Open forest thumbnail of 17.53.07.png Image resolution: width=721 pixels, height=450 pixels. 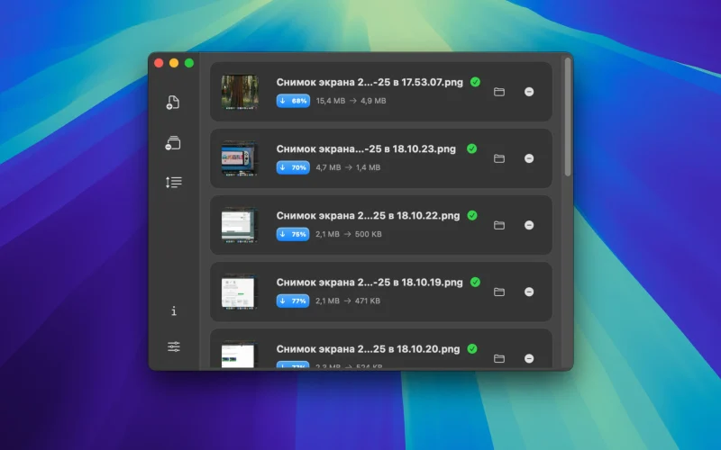(x=240, y=93)
